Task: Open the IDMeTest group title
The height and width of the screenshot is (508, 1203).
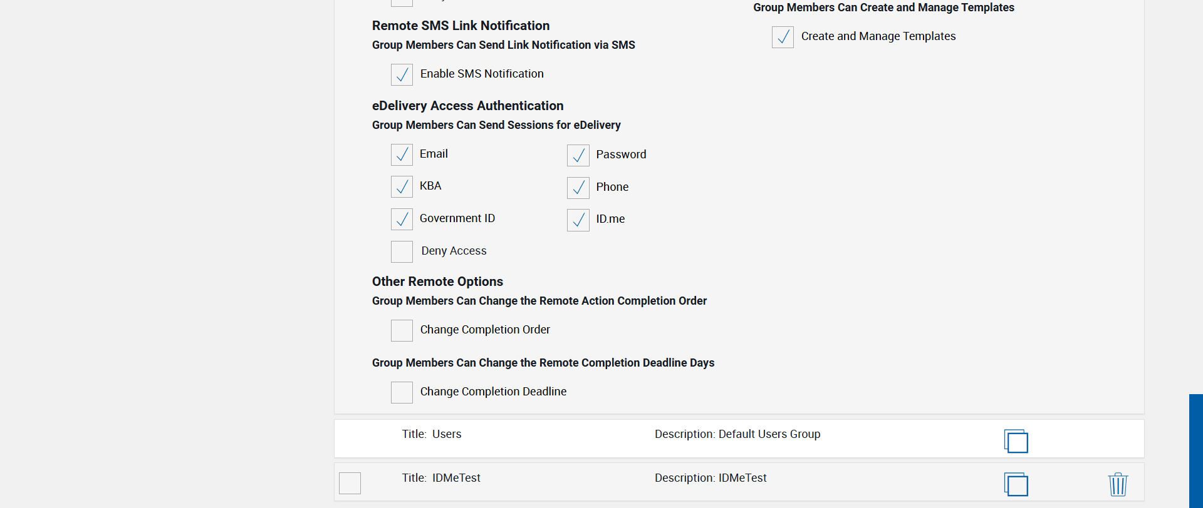Action: (456, 478)
